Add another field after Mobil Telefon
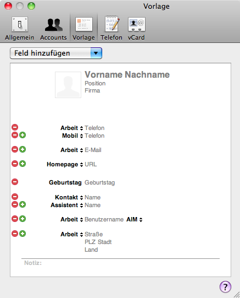 pos(23,135)
